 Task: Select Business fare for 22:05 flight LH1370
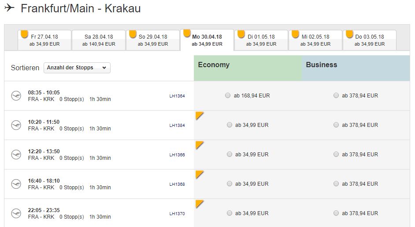pos(336,213)
